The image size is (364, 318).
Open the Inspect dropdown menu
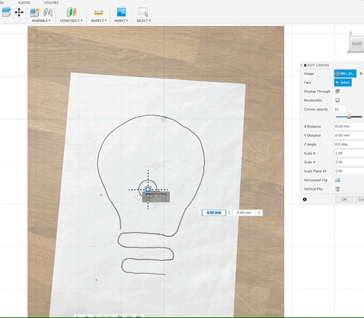(x=98, y=20)
